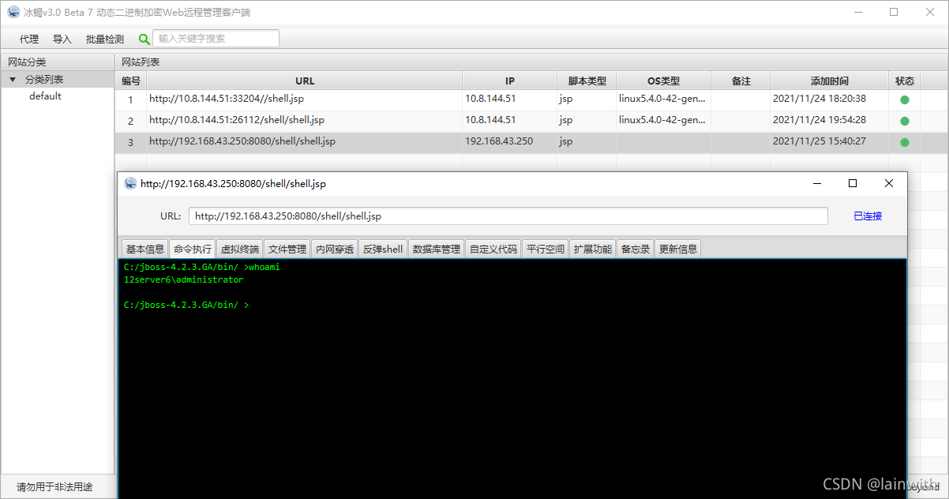Click the 12server6\administrator output line
Screen dimensions: 949x499
pos(184,280)
